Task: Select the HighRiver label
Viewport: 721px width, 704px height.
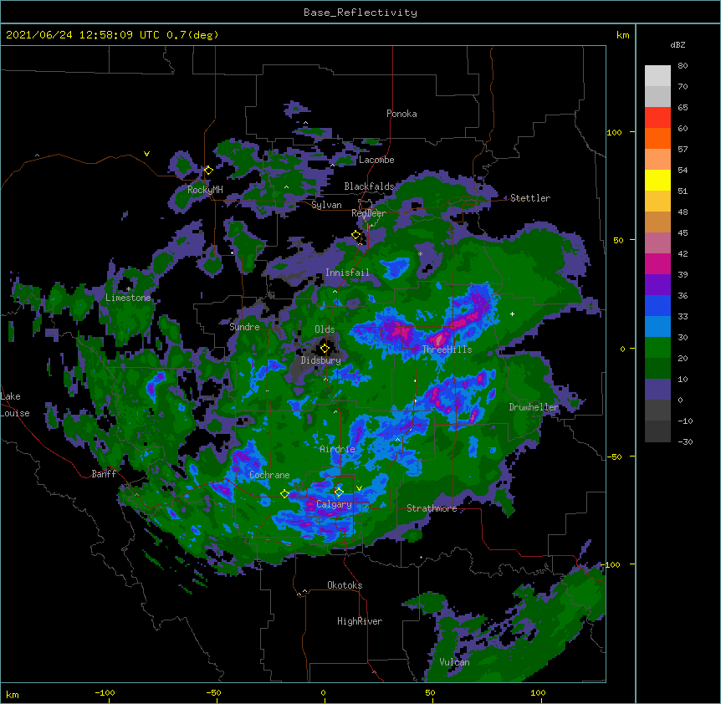Action: click(360, 621)
